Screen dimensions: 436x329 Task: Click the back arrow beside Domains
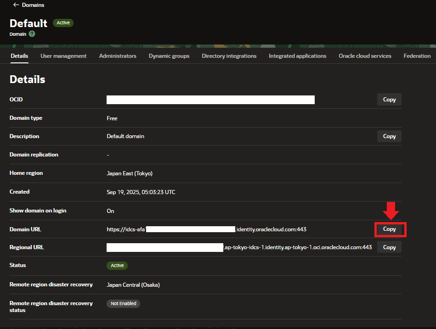(17, 5)
